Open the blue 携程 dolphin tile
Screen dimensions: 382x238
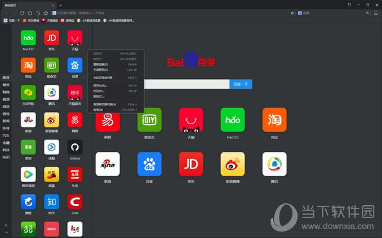click(x=28, y=201)
